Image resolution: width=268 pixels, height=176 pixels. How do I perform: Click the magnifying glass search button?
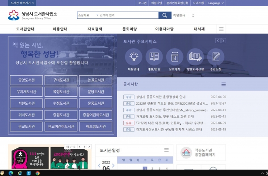tap(165, 15)
